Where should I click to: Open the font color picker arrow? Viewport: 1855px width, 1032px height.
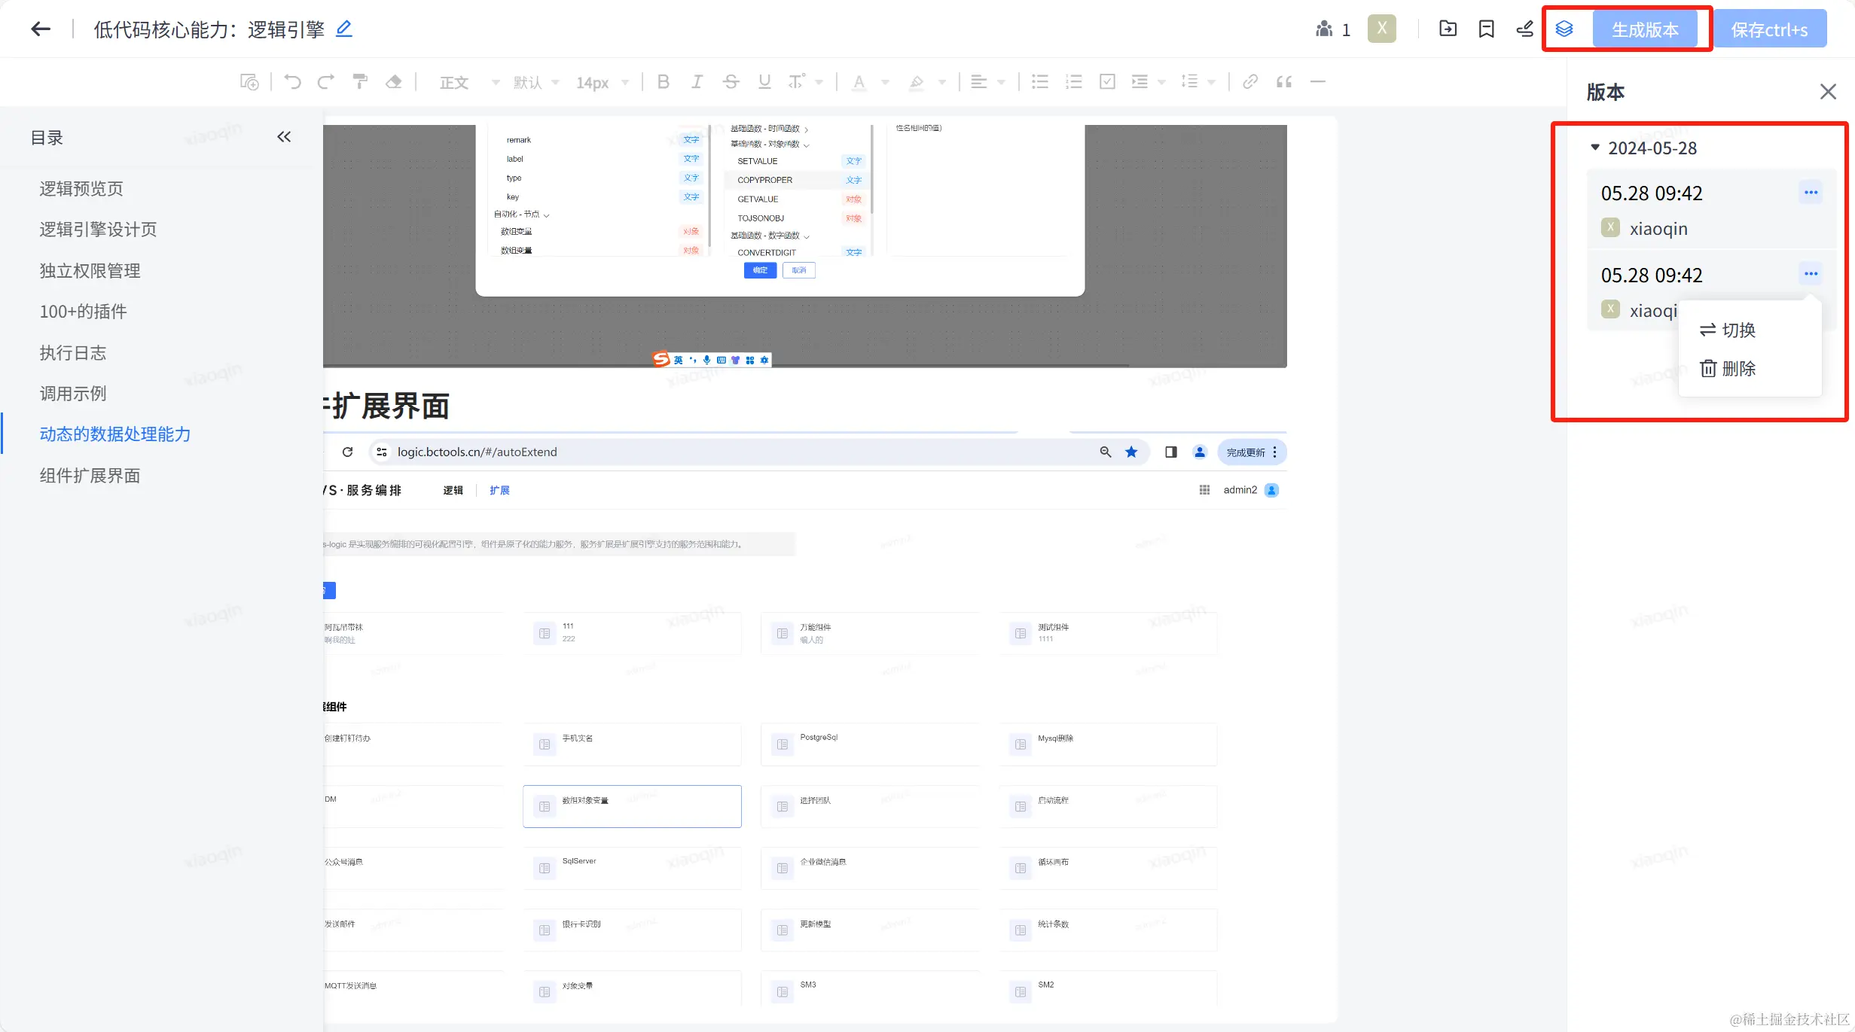885,82
